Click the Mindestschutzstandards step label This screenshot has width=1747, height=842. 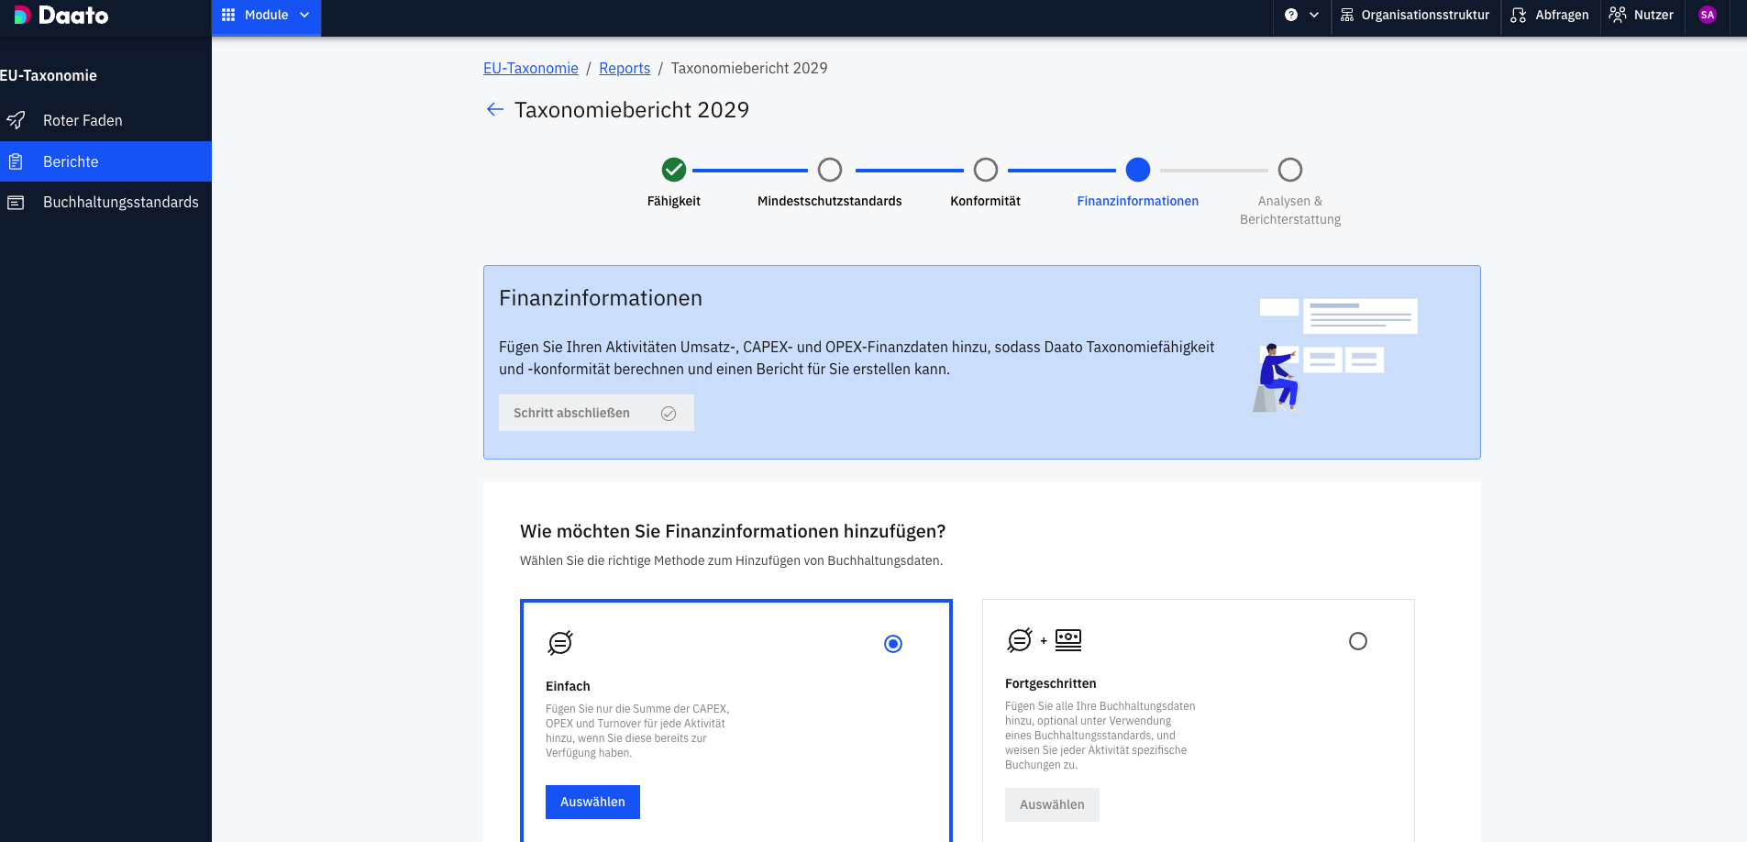coord(829,201)
